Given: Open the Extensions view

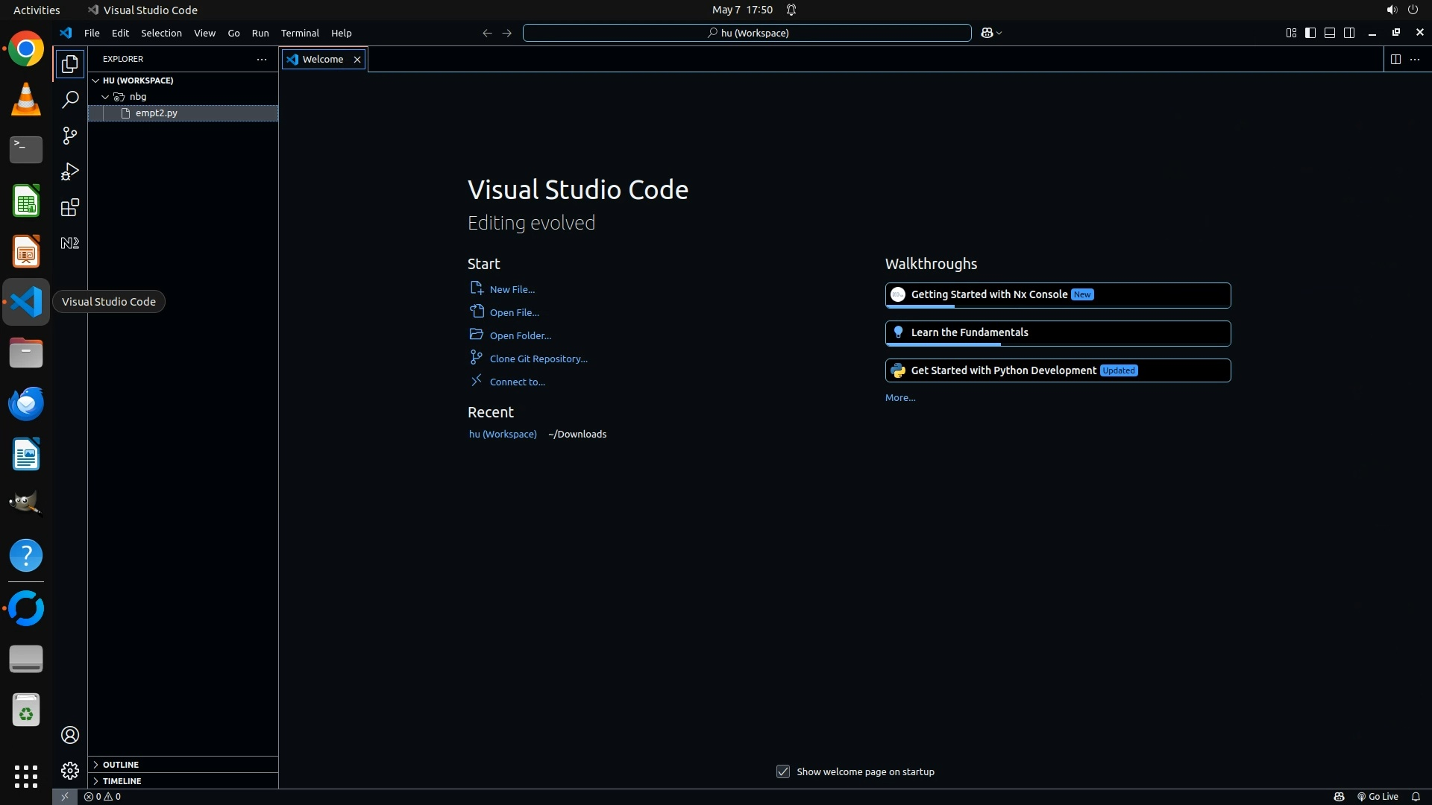Looking at the screenshot, I should tap(70, 207).
